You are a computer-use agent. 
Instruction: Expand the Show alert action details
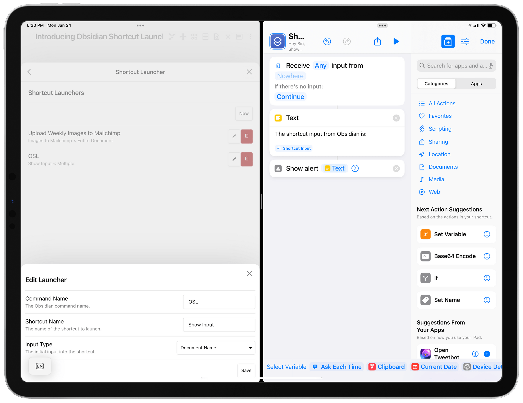(355, 168)
